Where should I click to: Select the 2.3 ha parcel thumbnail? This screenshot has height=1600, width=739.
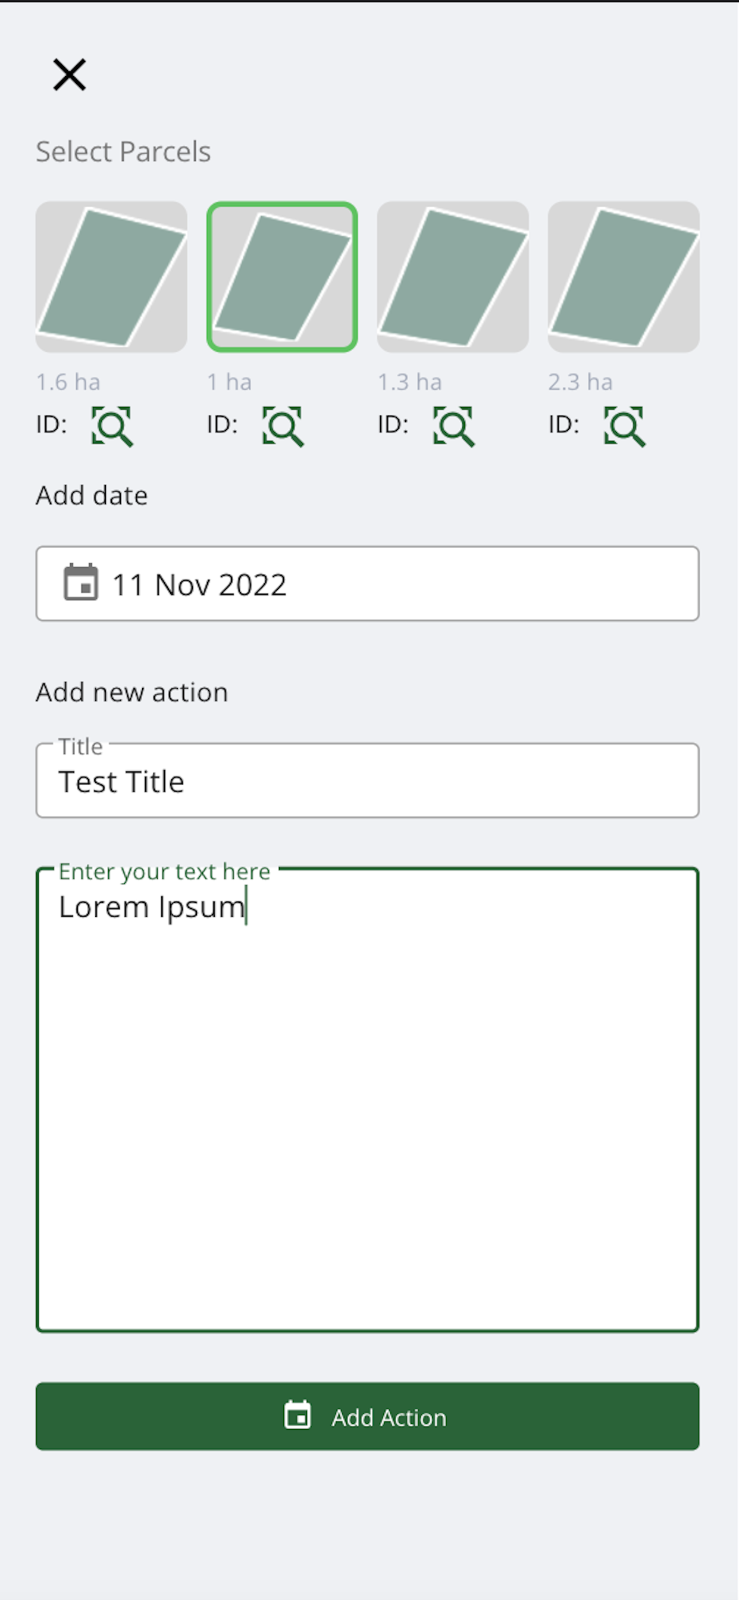tap(624, 276)
